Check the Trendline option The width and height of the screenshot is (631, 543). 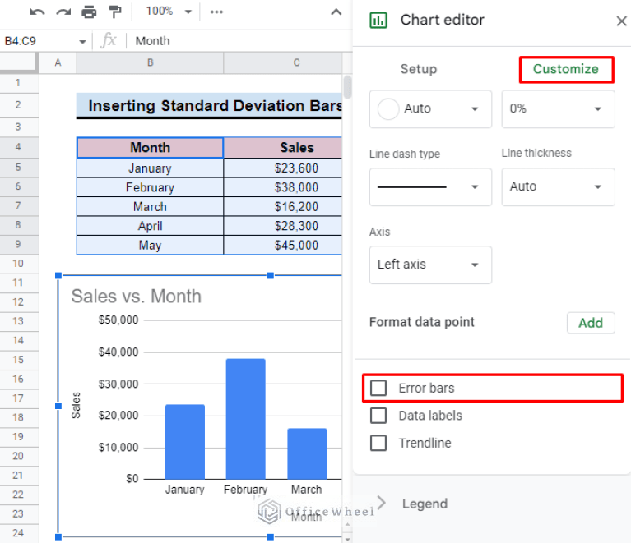point(378,443)
